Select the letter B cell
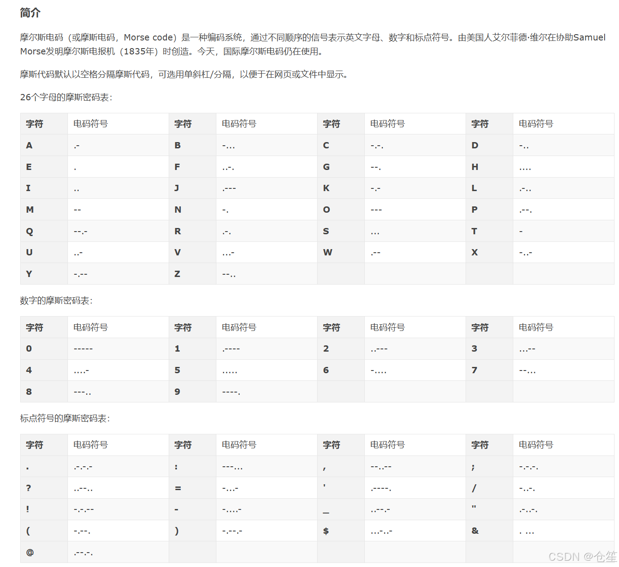Image resolution: width=619 pixels, height=567 pixels. pyautogui.click(x=193, y=145)
